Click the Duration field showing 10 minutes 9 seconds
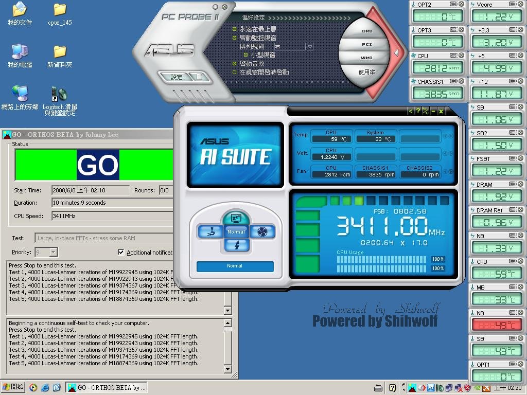The image size is (527, 395). (112, 203)
